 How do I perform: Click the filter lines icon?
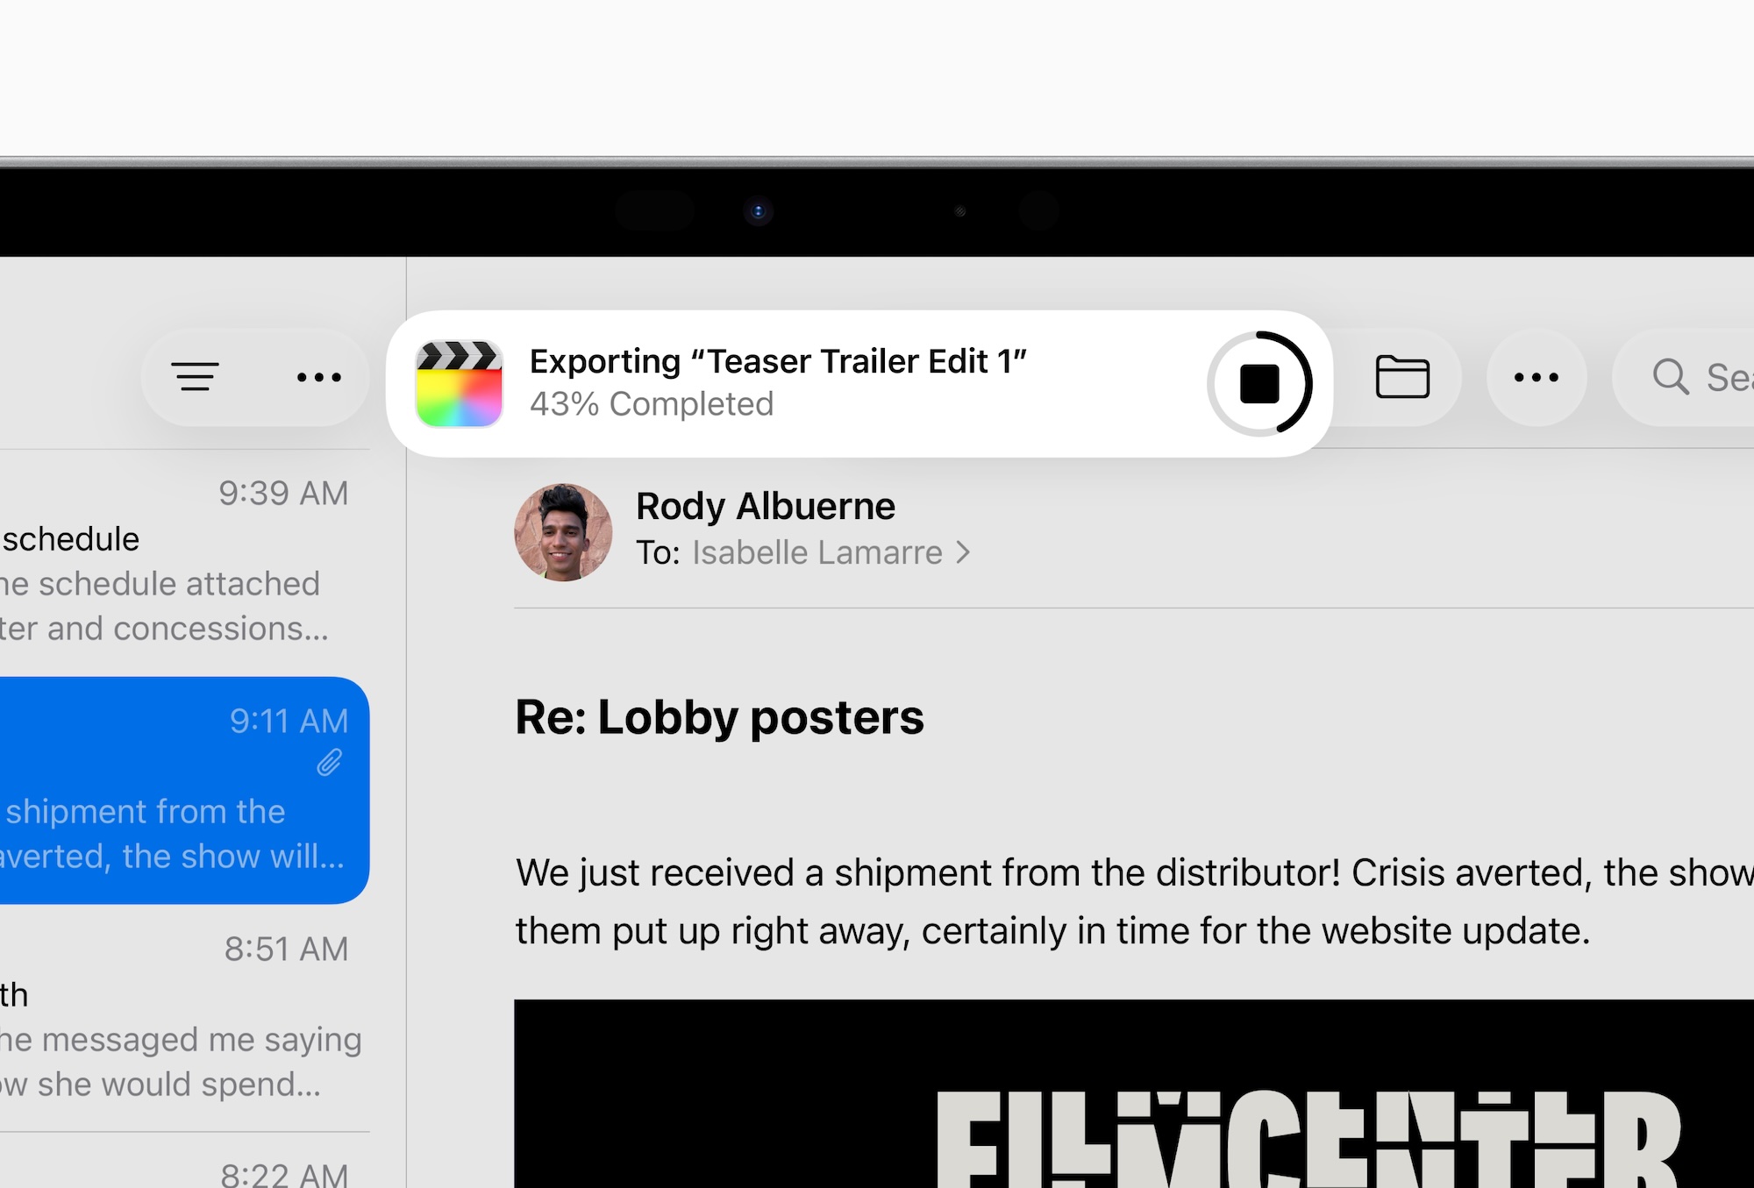pos(195,377)
